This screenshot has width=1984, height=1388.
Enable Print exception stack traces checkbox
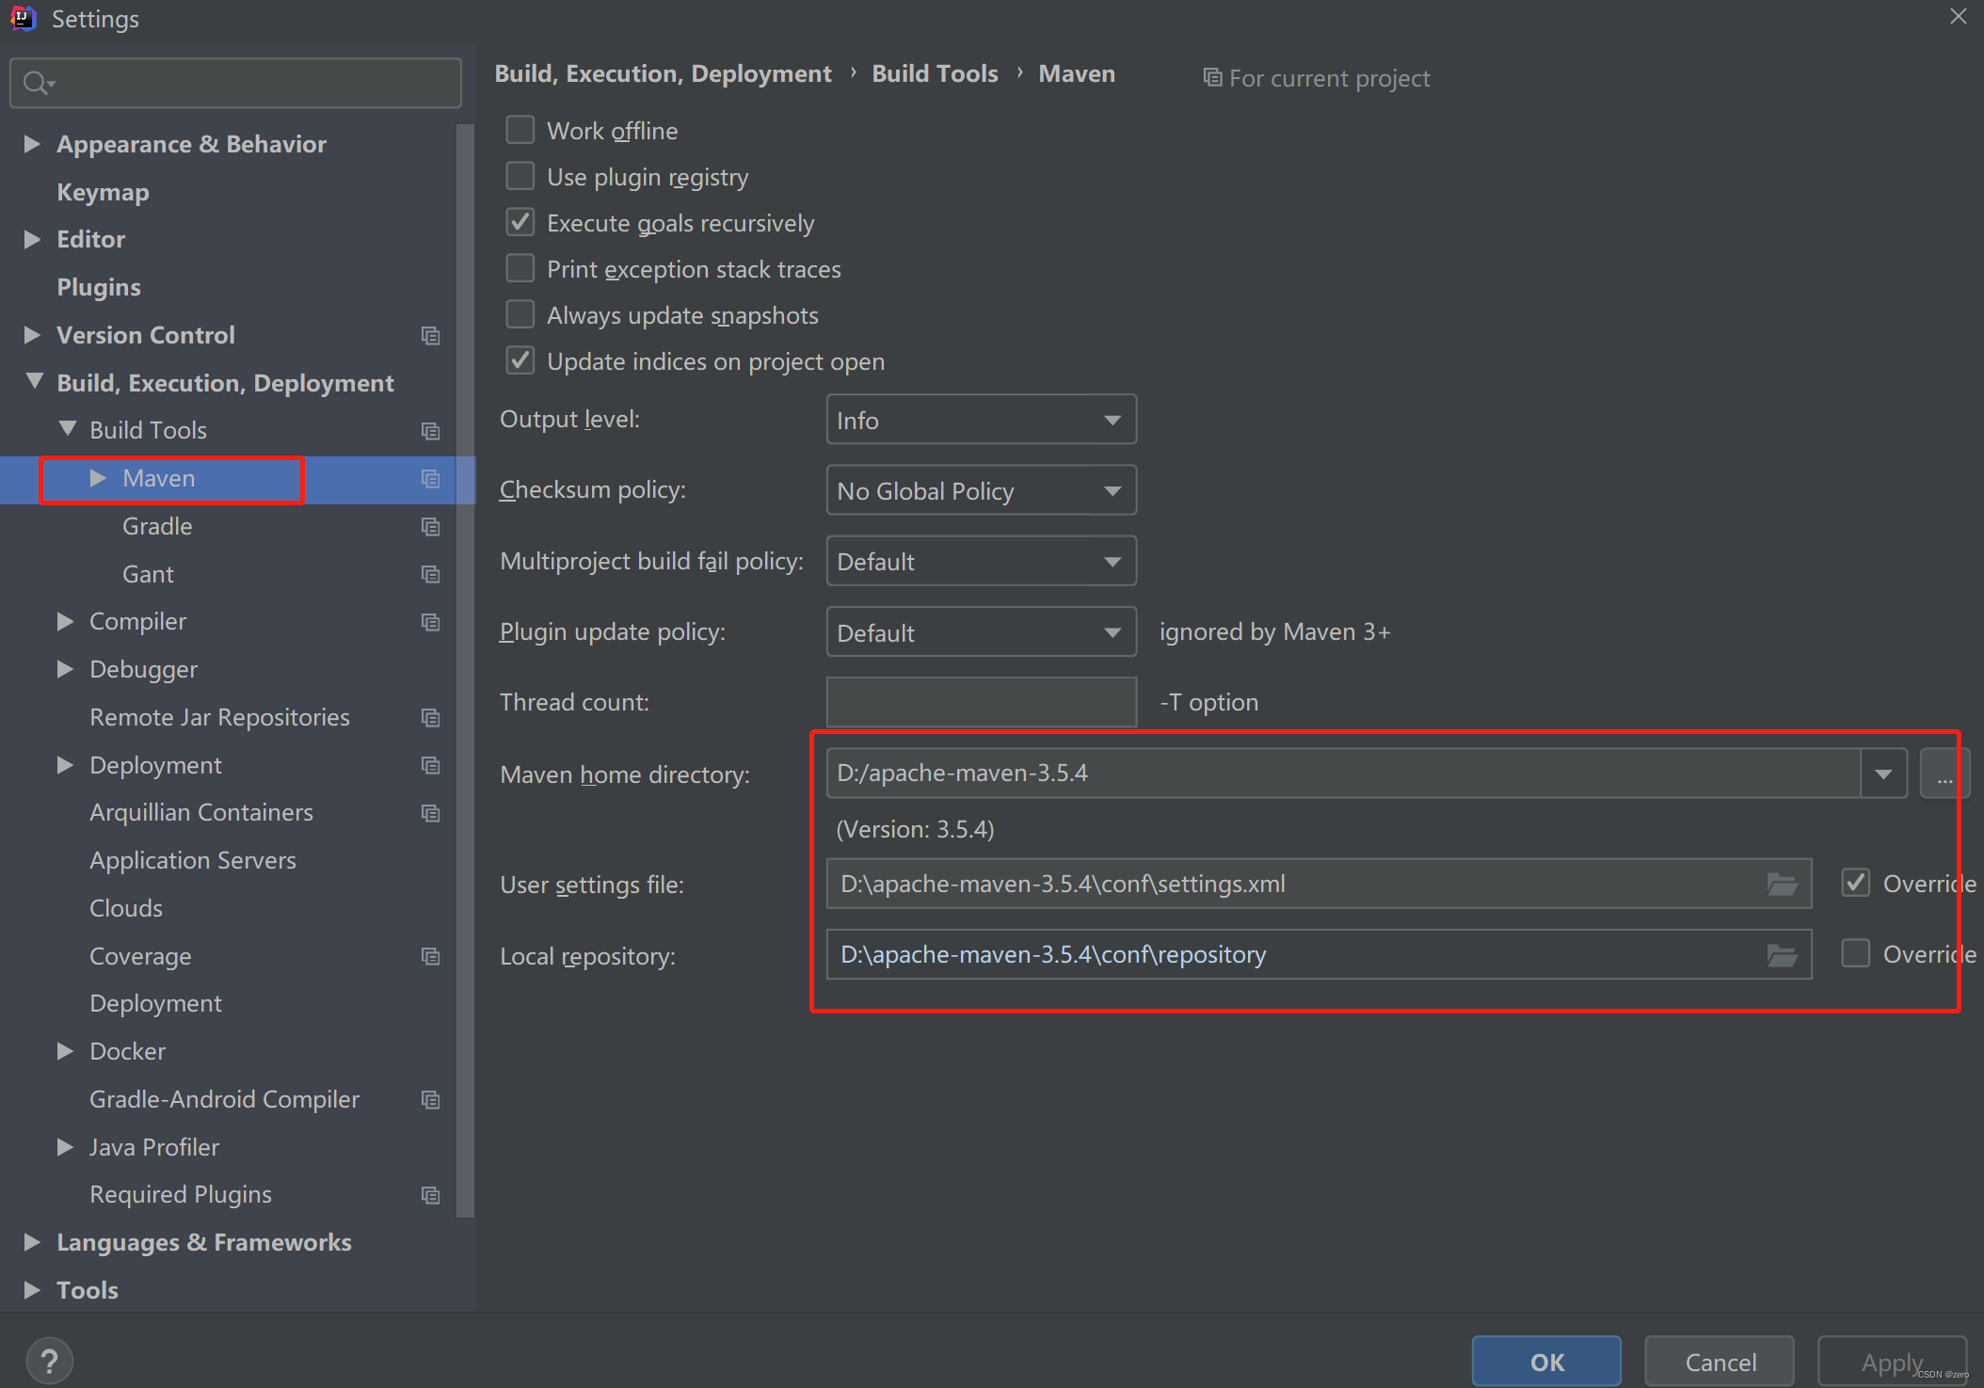[521, 268]
